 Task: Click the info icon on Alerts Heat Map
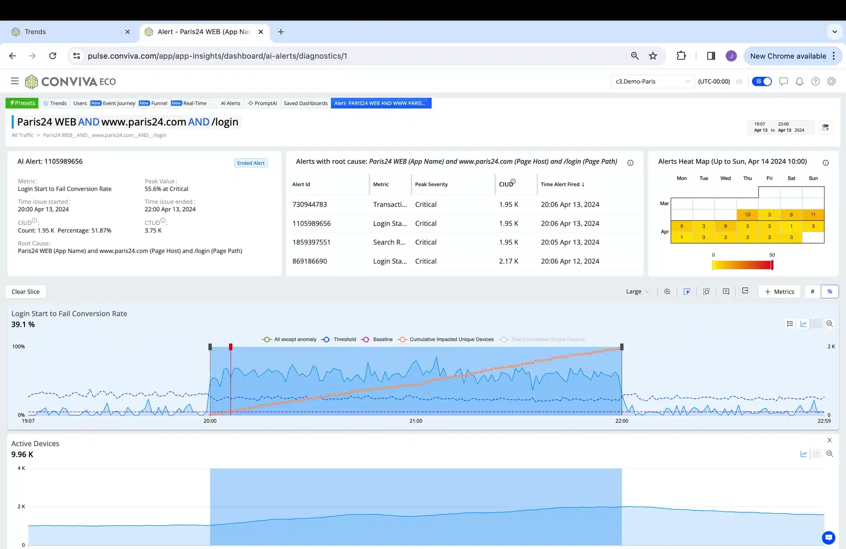[x=826, y=163]
